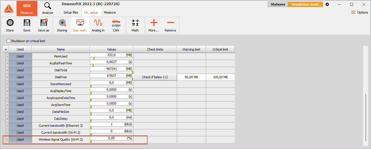Open the CAN module
The image size is (371, 149).
(x=116, y=25)
